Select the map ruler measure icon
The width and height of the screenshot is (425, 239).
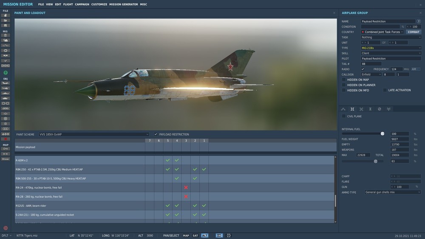point(6,154)
